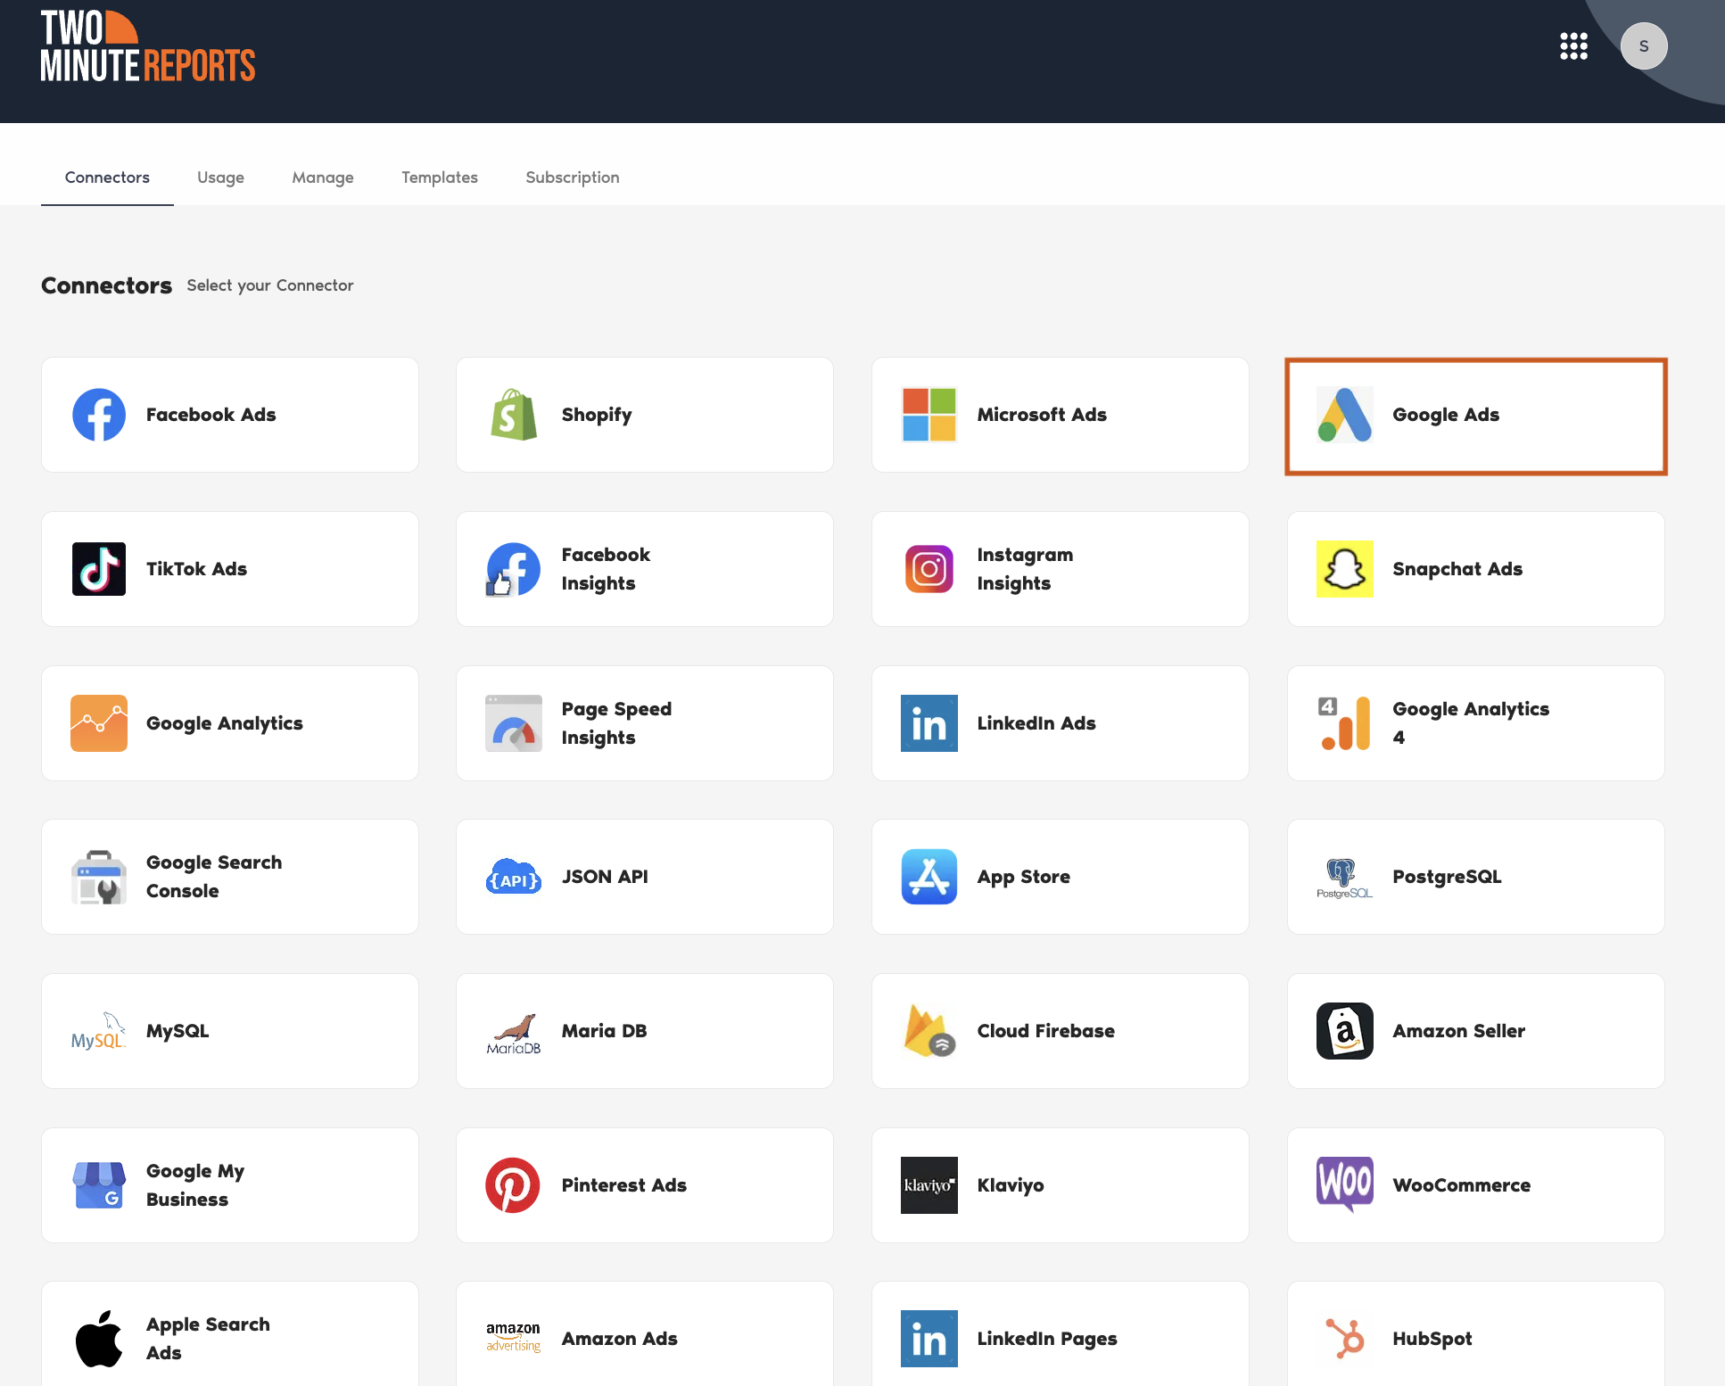
Task: Click the user avatar S
Action: click(1643, 46)
